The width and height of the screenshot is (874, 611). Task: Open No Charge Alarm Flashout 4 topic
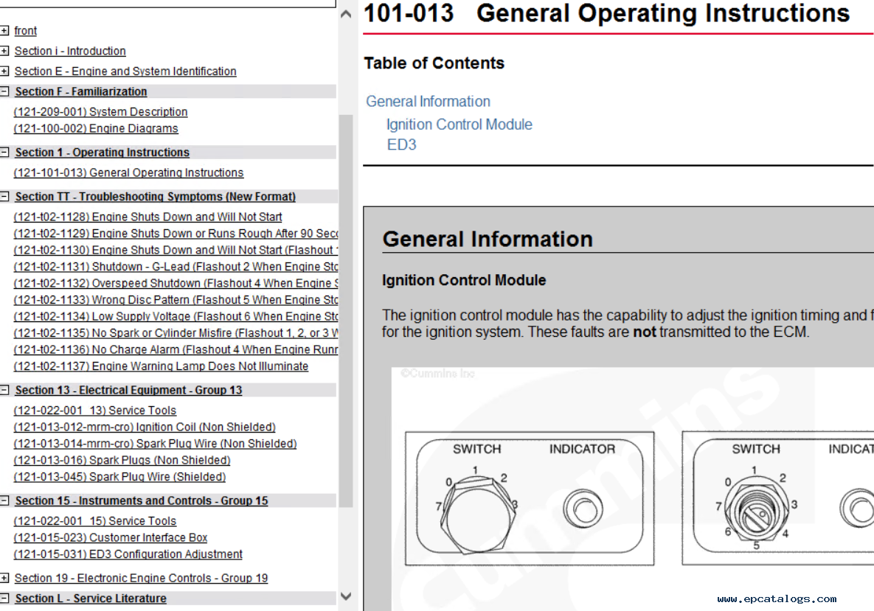176,350
